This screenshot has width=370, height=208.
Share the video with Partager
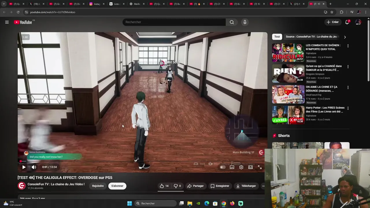(195, 186)
